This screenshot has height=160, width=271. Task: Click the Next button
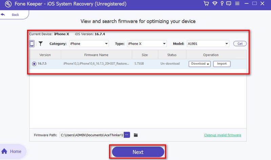[x=138, y=152]
